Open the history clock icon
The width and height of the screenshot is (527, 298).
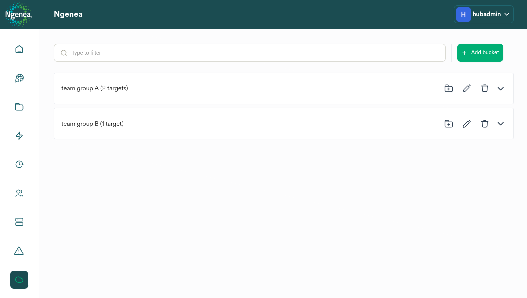(x=19, y=164)
